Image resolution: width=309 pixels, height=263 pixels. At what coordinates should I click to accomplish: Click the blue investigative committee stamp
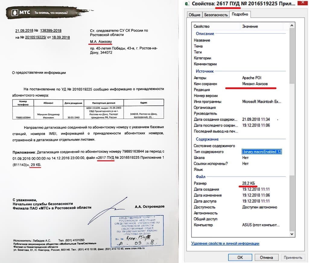pyautogui.click(x=137, y=231)
